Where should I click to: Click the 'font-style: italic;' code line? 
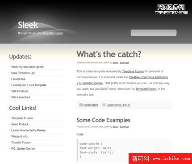coord(96,152)
